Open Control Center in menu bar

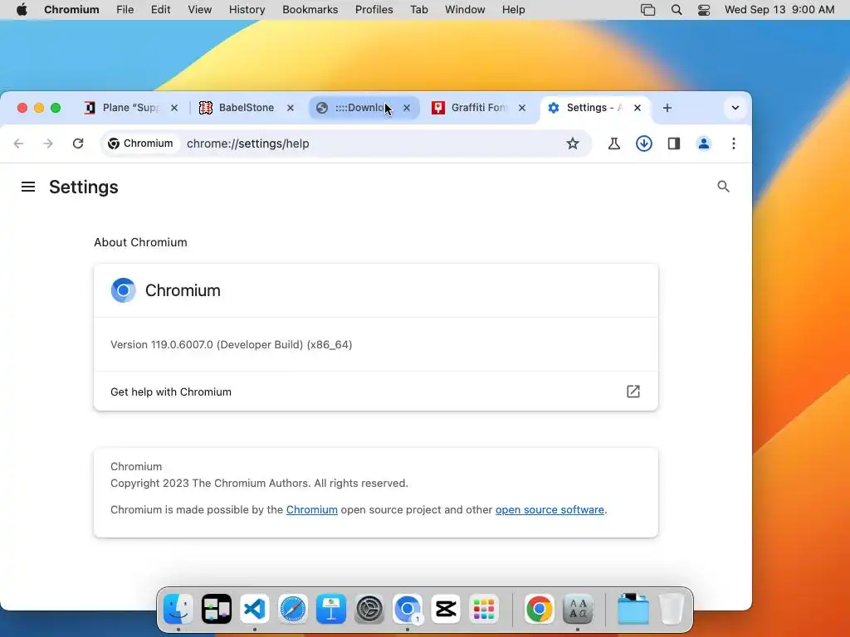tap(704, 10)
